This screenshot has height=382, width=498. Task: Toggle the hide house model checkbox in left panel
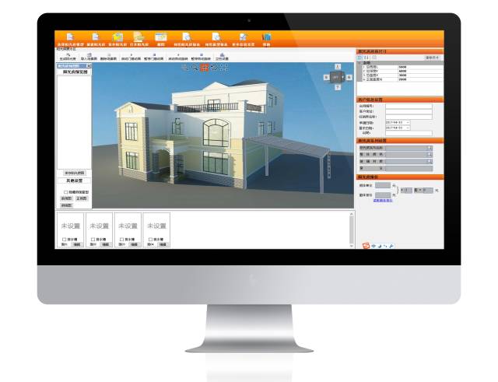(x=65, y=192)
